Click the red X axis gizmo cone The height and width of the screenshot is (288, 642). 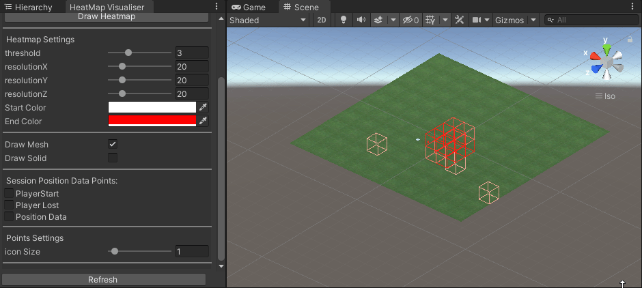coord(595,57)
